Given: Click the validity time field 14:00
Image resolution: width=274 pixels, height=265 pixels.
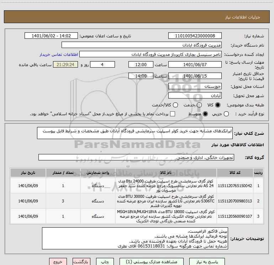Looking at the screenshot, I should click(x=141, y=76).
